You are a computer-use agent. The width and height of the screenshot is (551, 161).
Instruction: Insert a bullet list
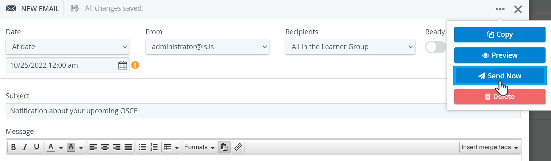tap(142, 147)
